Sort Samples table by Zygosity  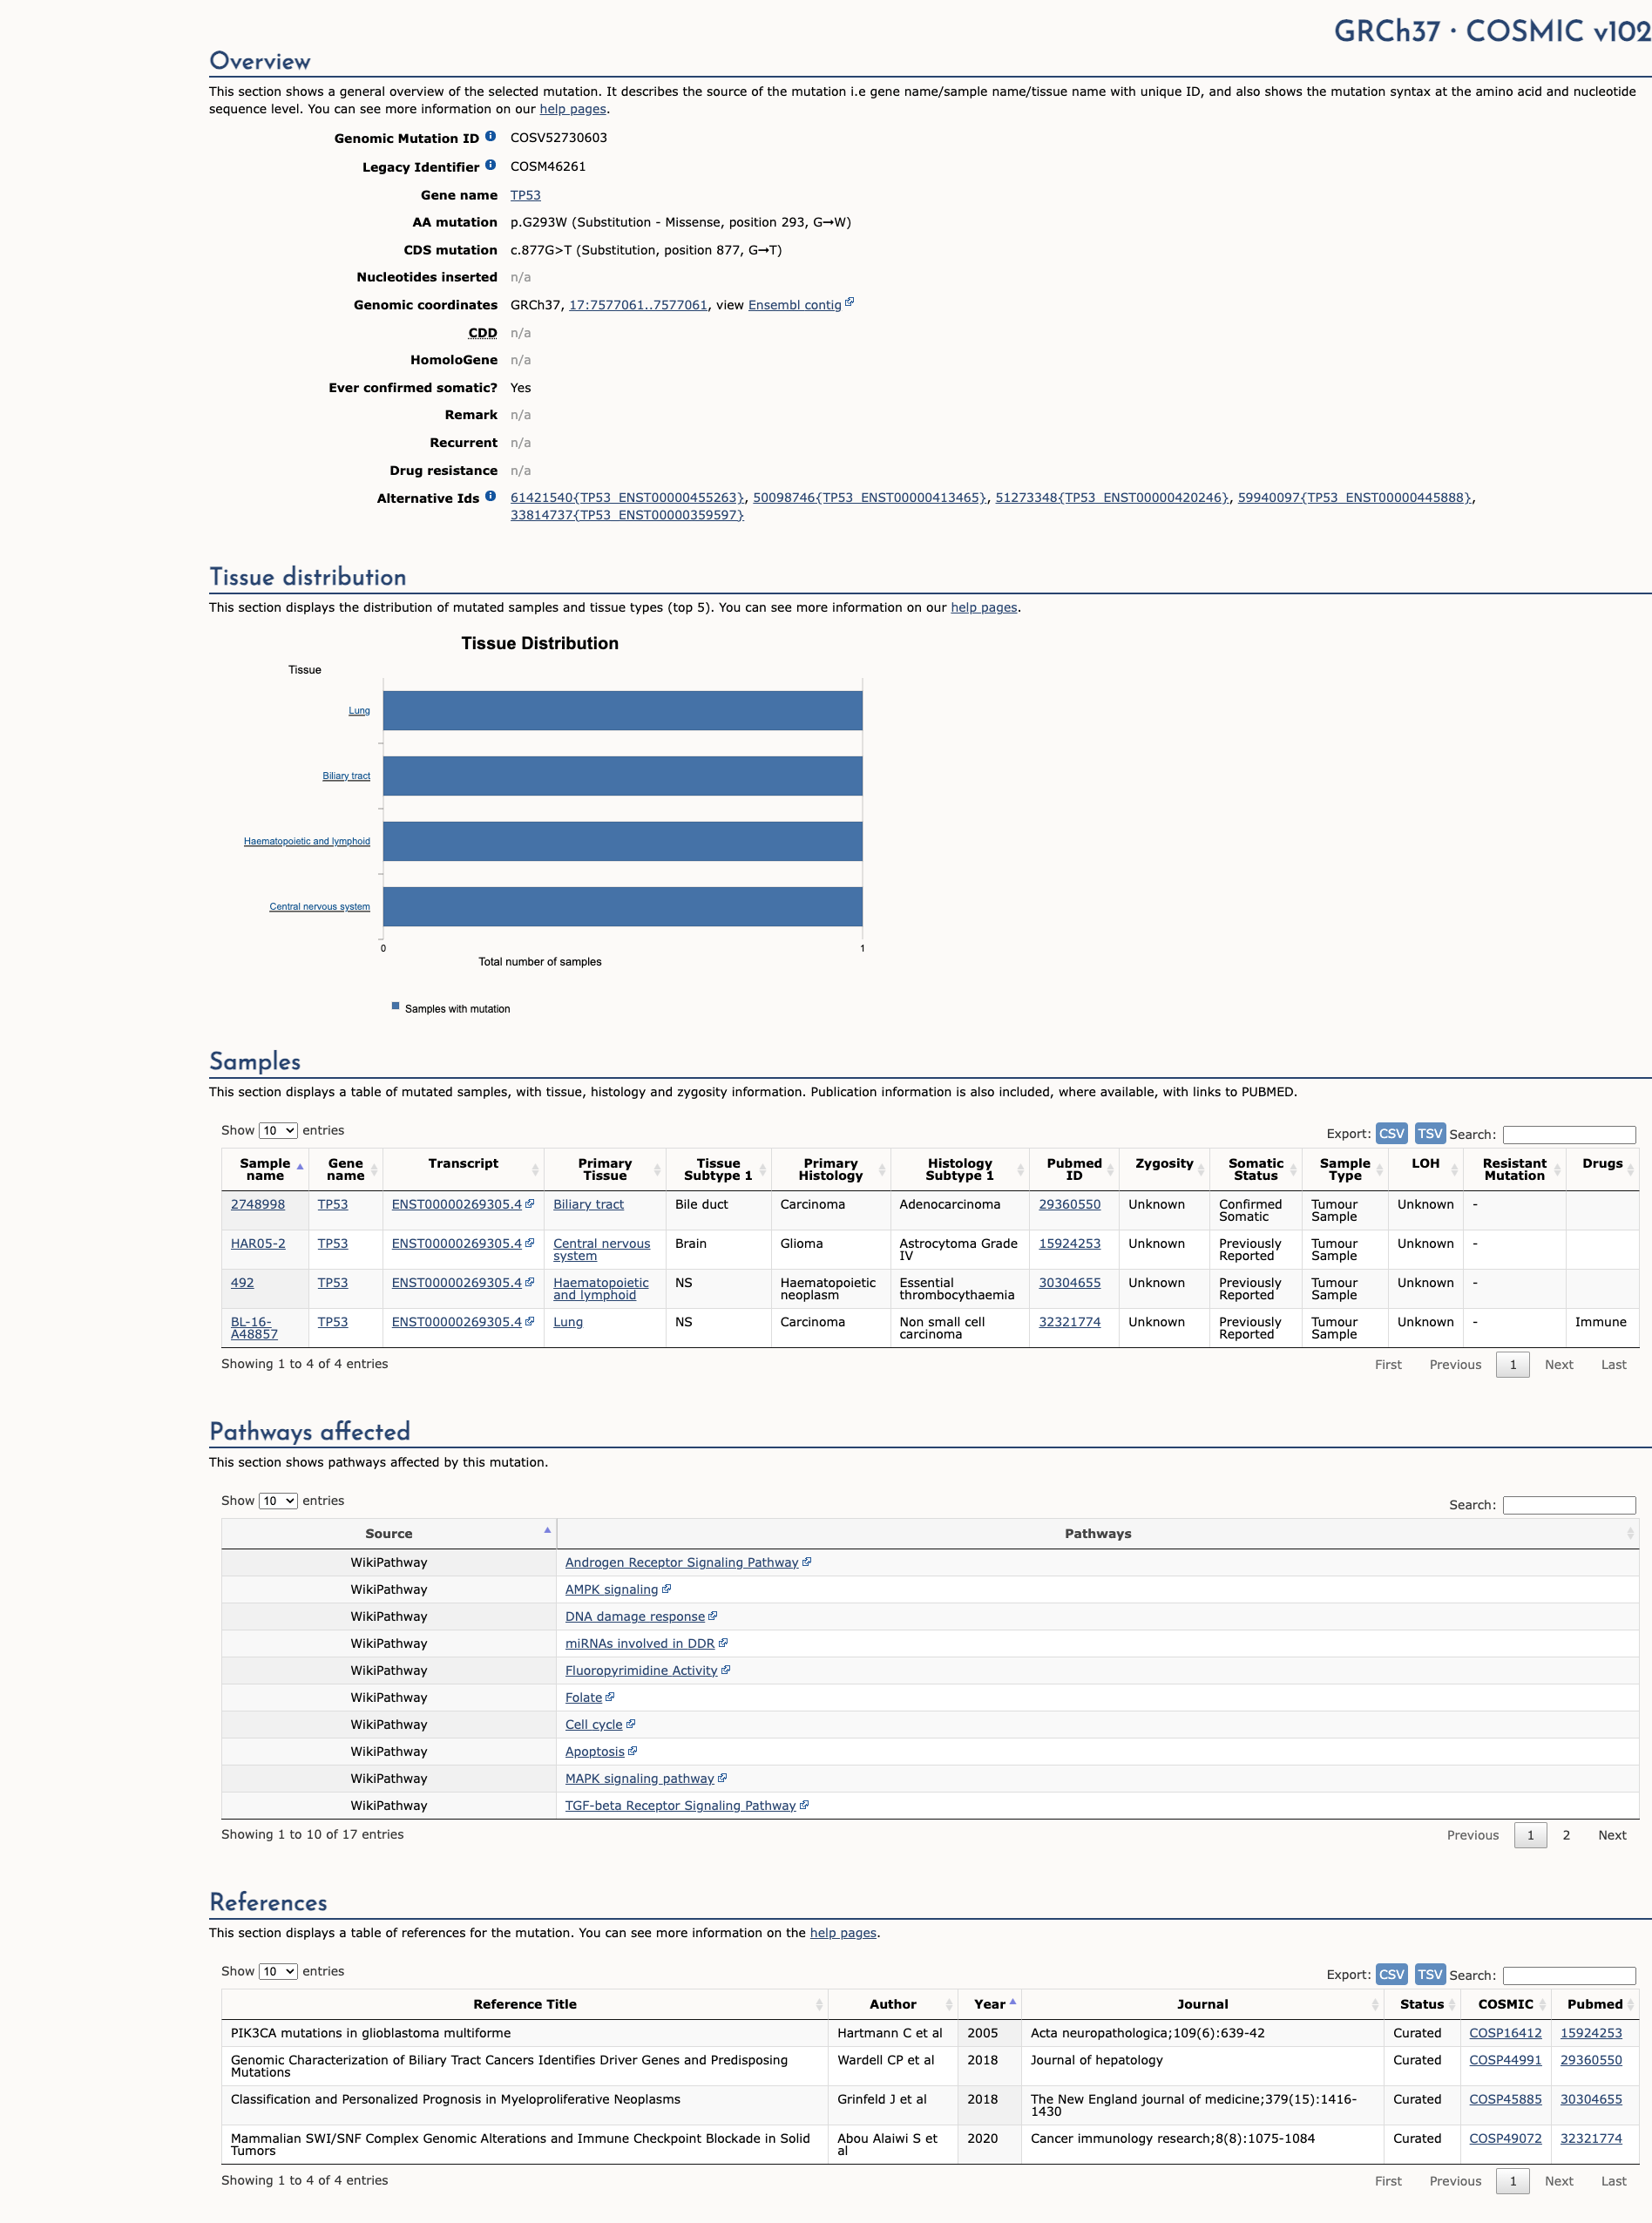[1164, 1170]
